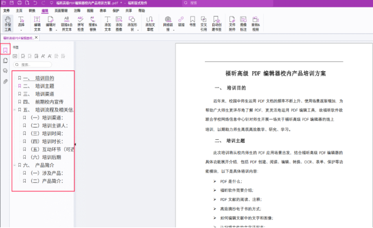
Task: Switch to the 页面管理 (Page Management) tab
Action: [61, 10]
